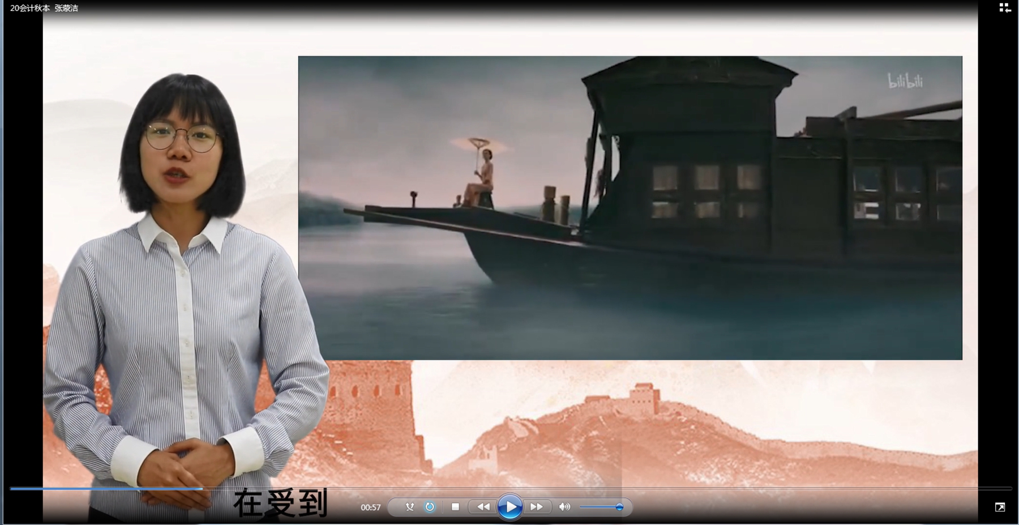Toggle shuffle mode on
This screenshot has width=1019, height=525.
410,507
